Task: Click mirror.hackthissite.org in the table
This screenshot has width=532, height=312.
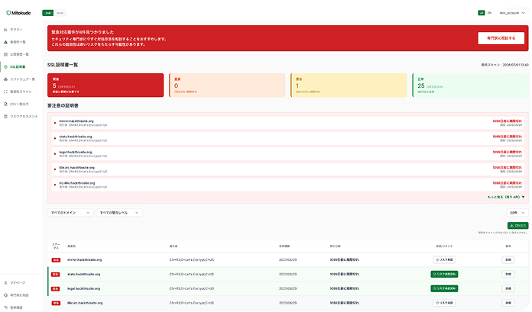Action: 85,260
